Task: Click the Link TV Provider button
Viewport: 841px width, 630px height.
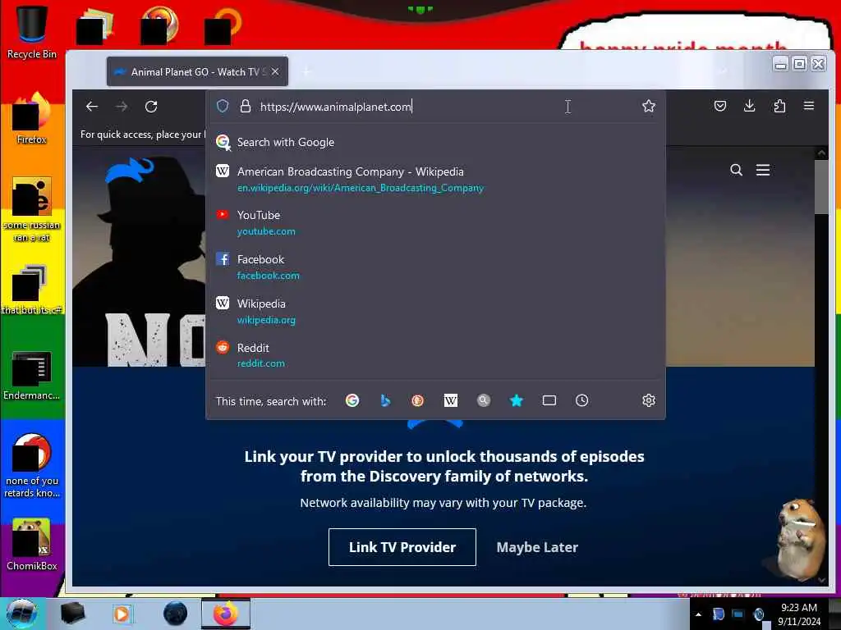Action: click(x=402, y=547)
